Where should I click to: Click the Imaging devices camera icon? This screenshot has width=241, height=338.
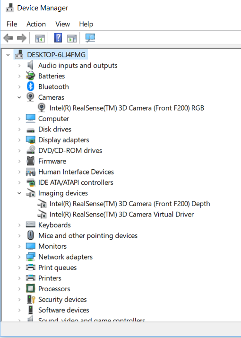click(x=31, y=193)
